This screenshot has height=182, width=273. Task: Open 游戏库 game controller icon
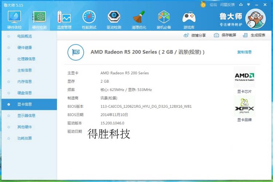pos(189,17)
